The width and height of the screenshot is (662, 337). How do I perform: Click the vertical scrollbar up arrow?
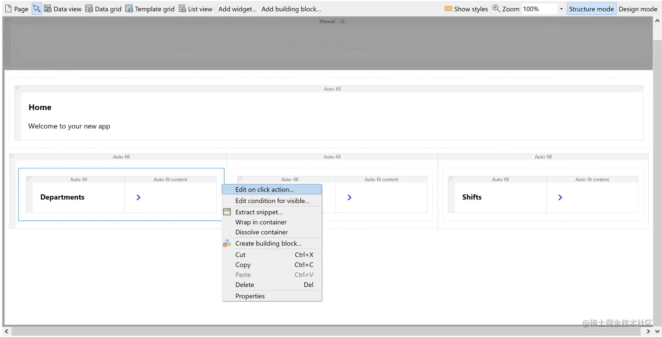click(x=657, y=21)
